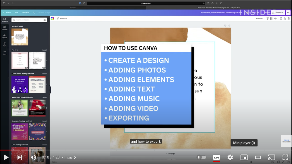Screen dimensions: 292x164
Task: Skip to the next video
Action: pyautogui.click(x=20, y=157)
